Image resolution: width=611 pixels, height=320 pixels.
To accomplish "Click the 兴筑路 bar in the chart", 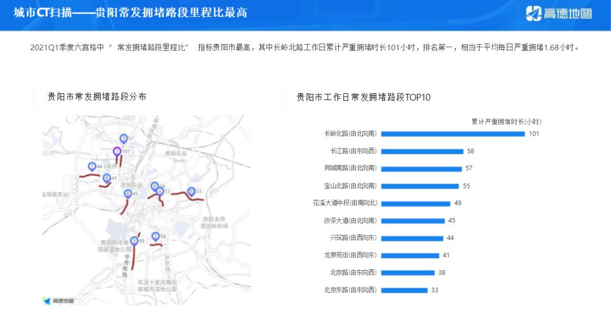I will 412,238.
